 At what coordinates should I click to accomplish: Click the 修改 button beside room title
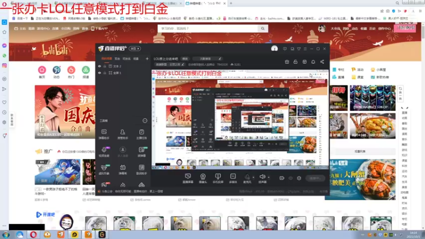(185, 58)
